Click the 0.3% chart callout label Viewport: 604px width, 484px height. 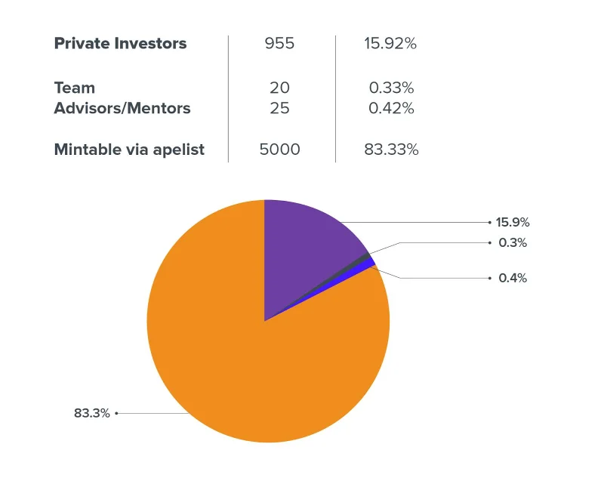point(513,243)
